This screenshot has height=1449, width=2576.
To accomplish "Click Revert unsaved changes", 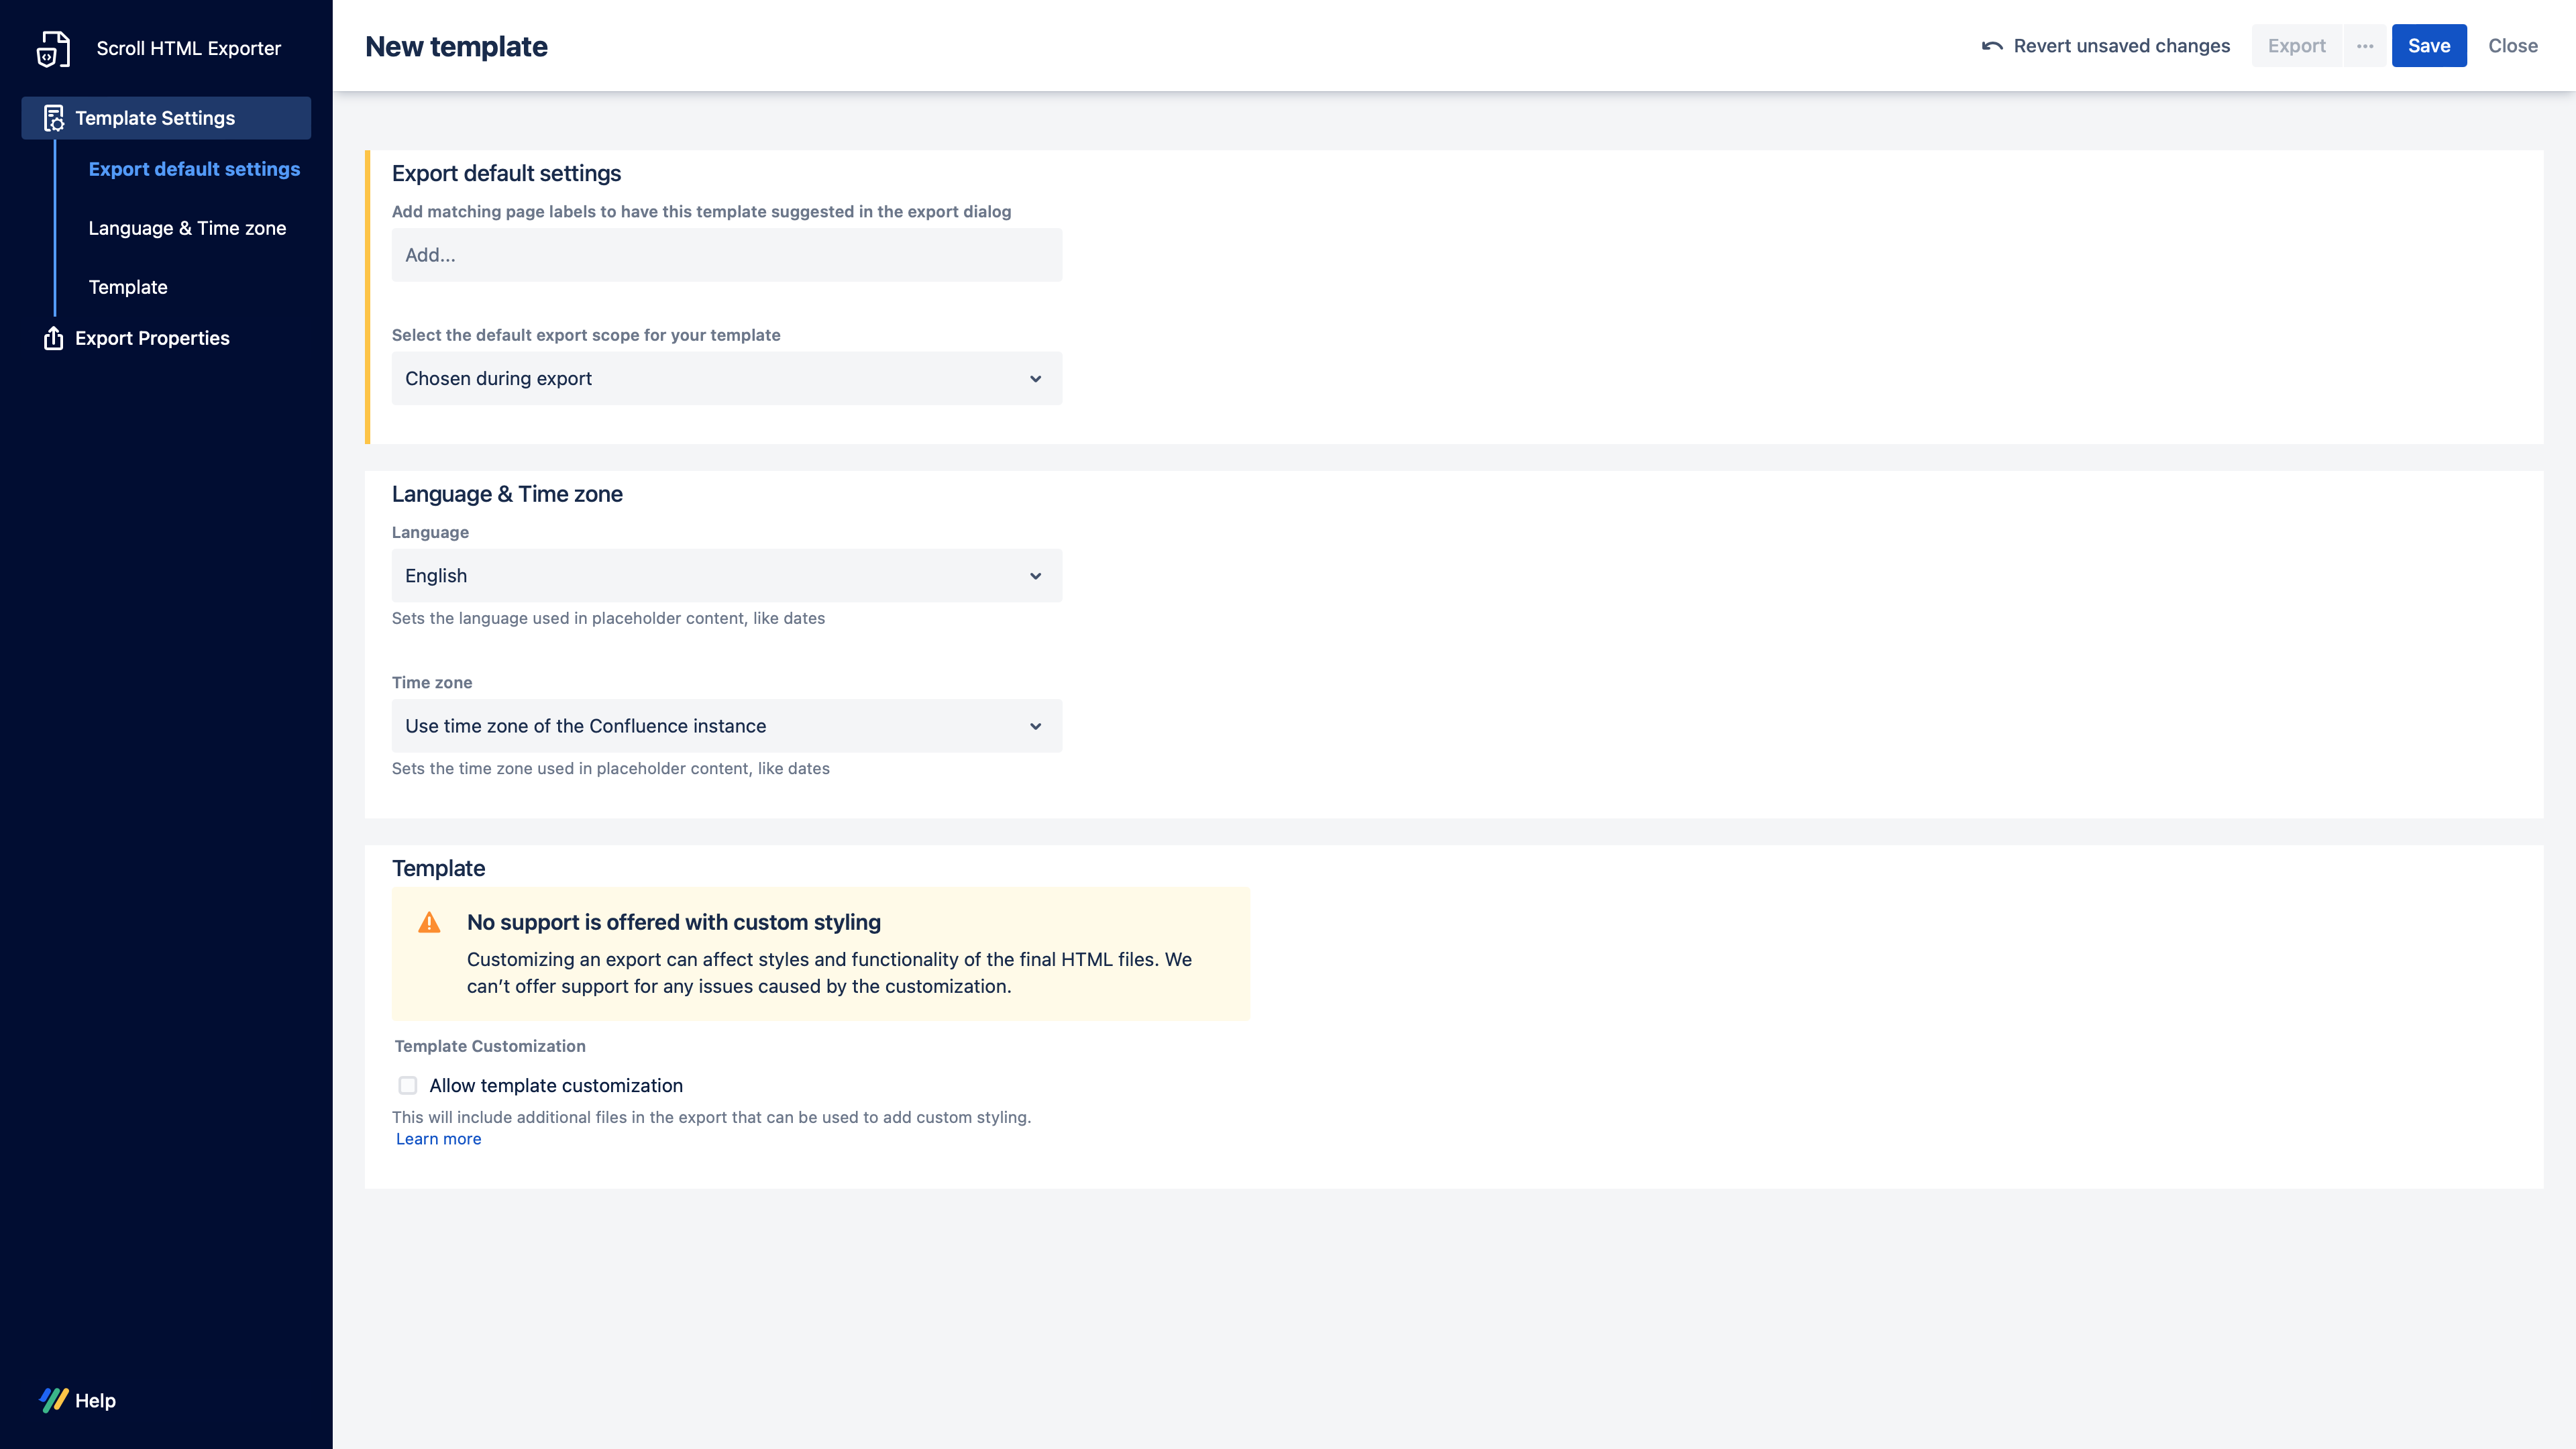I will (x=2121, y=46).
